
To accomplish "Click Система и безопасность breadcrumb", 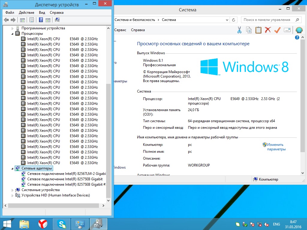I will (135, 20).
